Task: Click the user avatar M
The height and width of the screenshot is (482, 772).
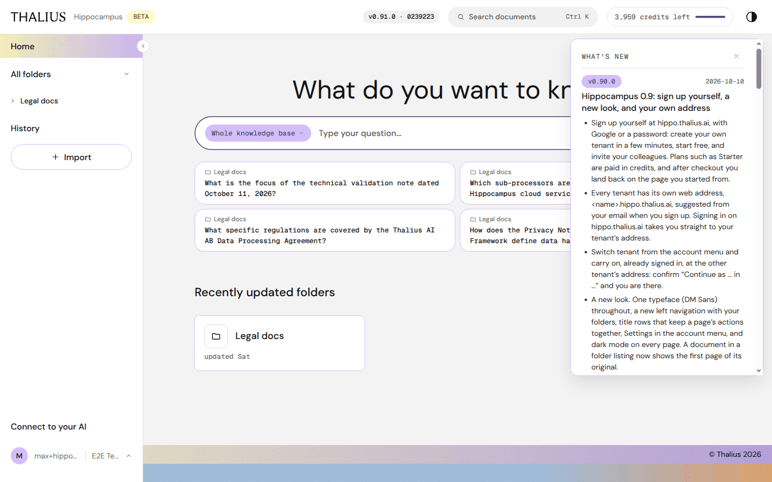Action: [x=19, y=456]
